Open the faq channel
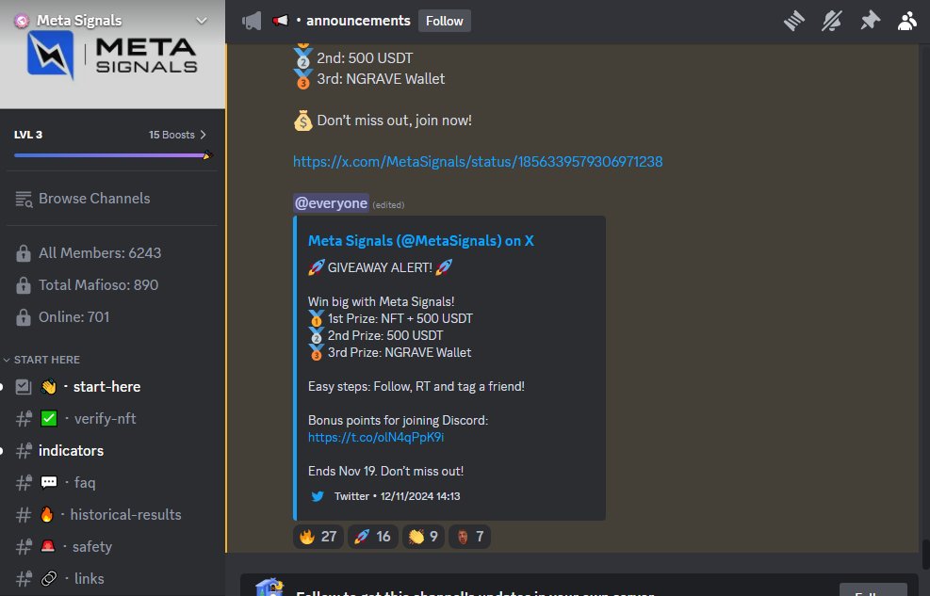Viewport: 930px width, 596px height. [113, 483]
